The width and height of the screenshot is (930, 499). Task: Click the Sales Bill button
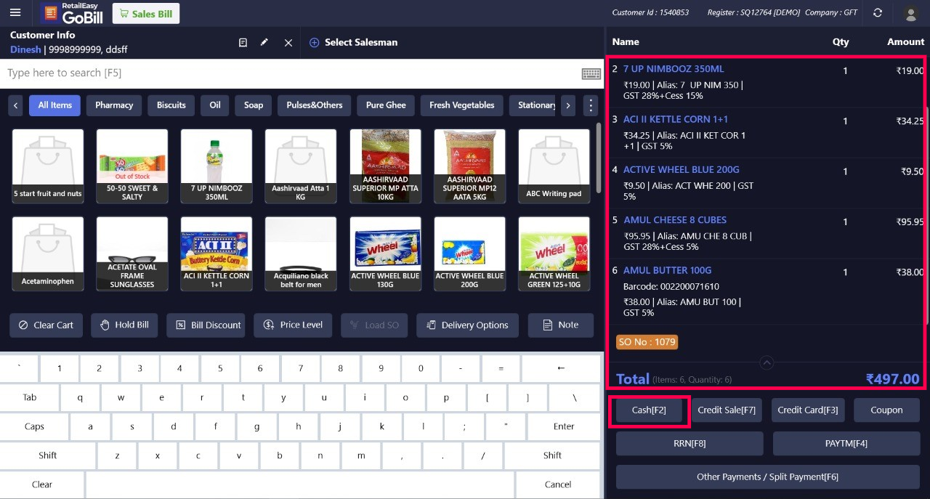(x=146, y=13)
